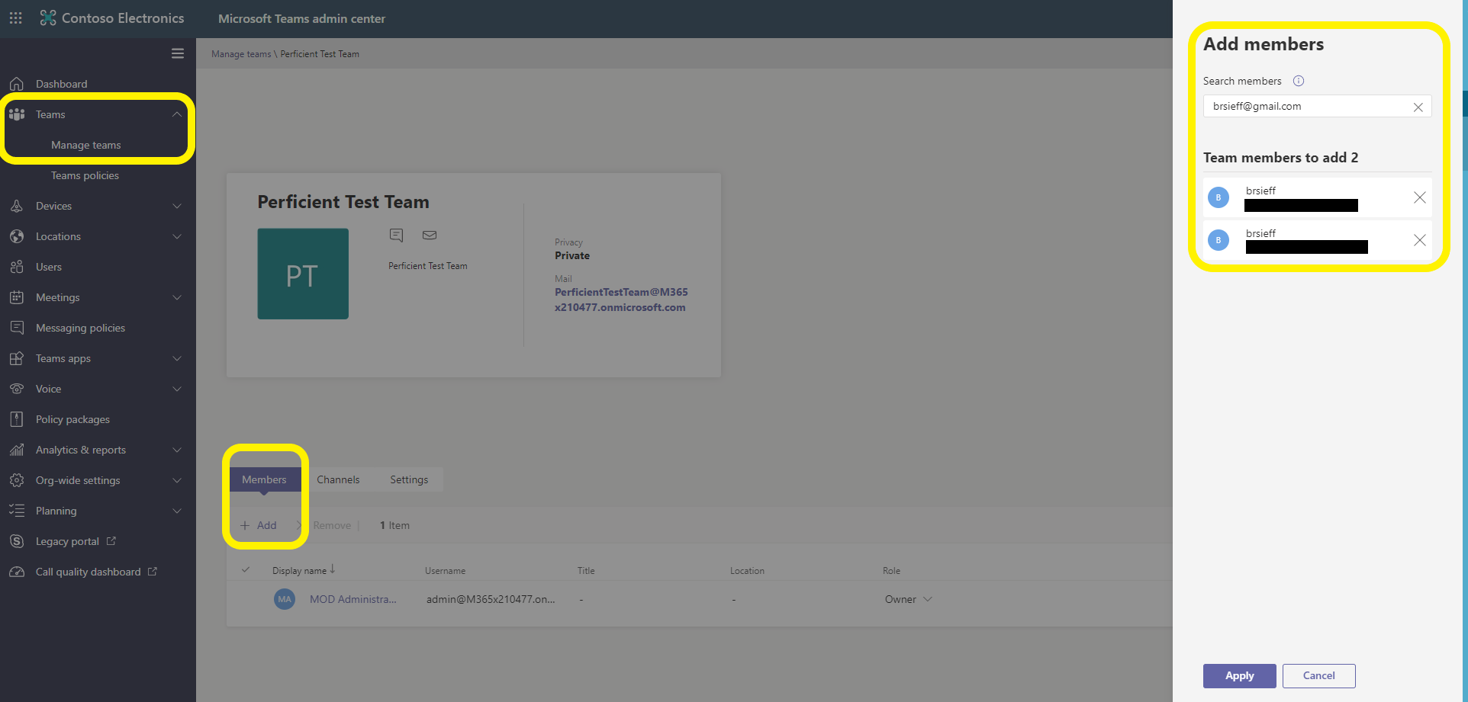Open Manage teams in sidebar
The image size is (1468, 702).
tap(86, 145)
